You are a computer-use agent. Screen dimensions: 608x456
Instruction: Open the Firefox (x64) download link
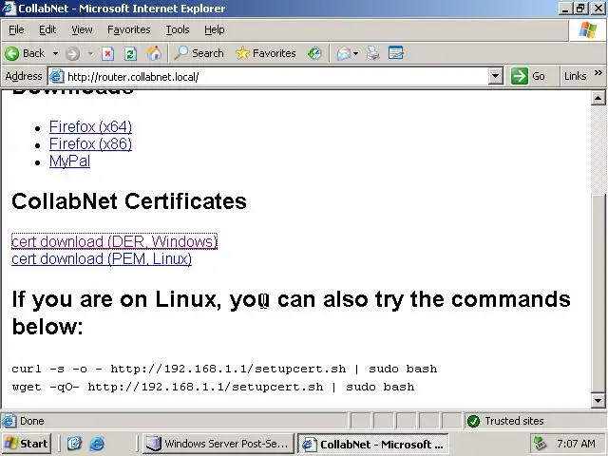click(x=90, y=126)
